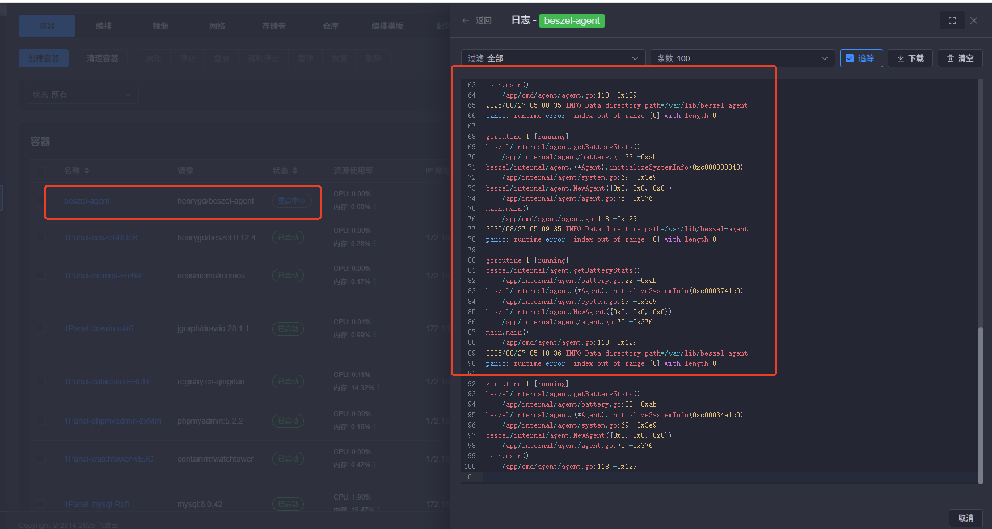The image size is (992, 529).
Task: Click 已启动 status badge of 1Panel-dataease-EBUD
Action: point(288,382)
